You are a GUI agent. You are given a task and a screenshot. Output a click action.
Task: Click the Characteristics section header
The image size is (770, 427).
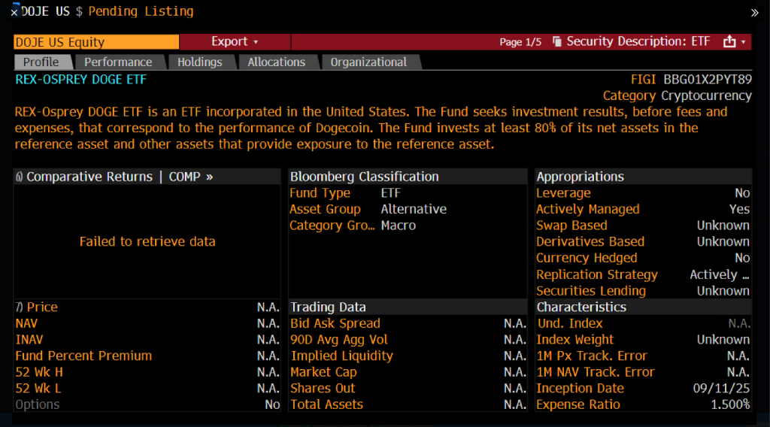coord(644,307)
